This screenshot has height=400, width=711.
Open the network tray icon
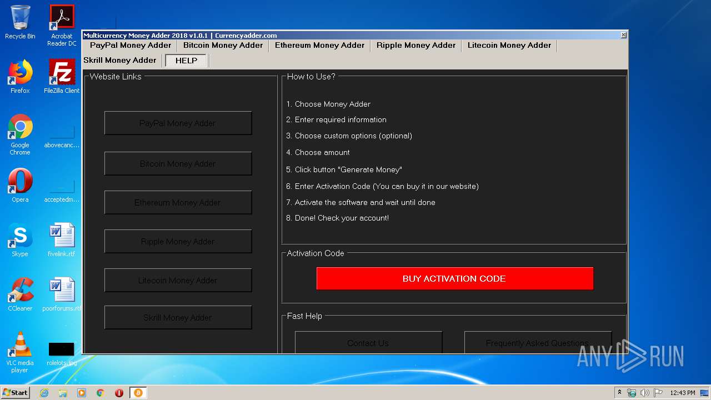[632, 393]
